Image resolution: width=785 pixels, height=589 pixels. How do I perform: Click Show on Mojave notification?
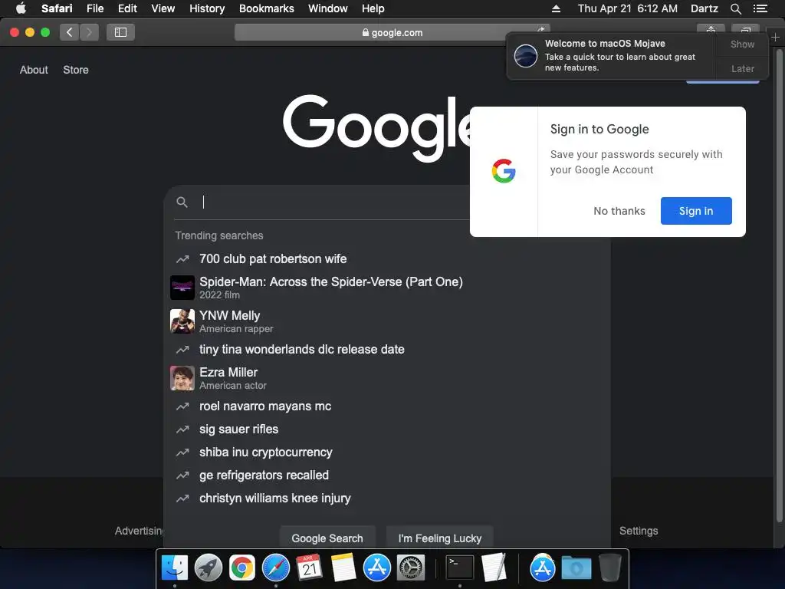click(742, 44)
